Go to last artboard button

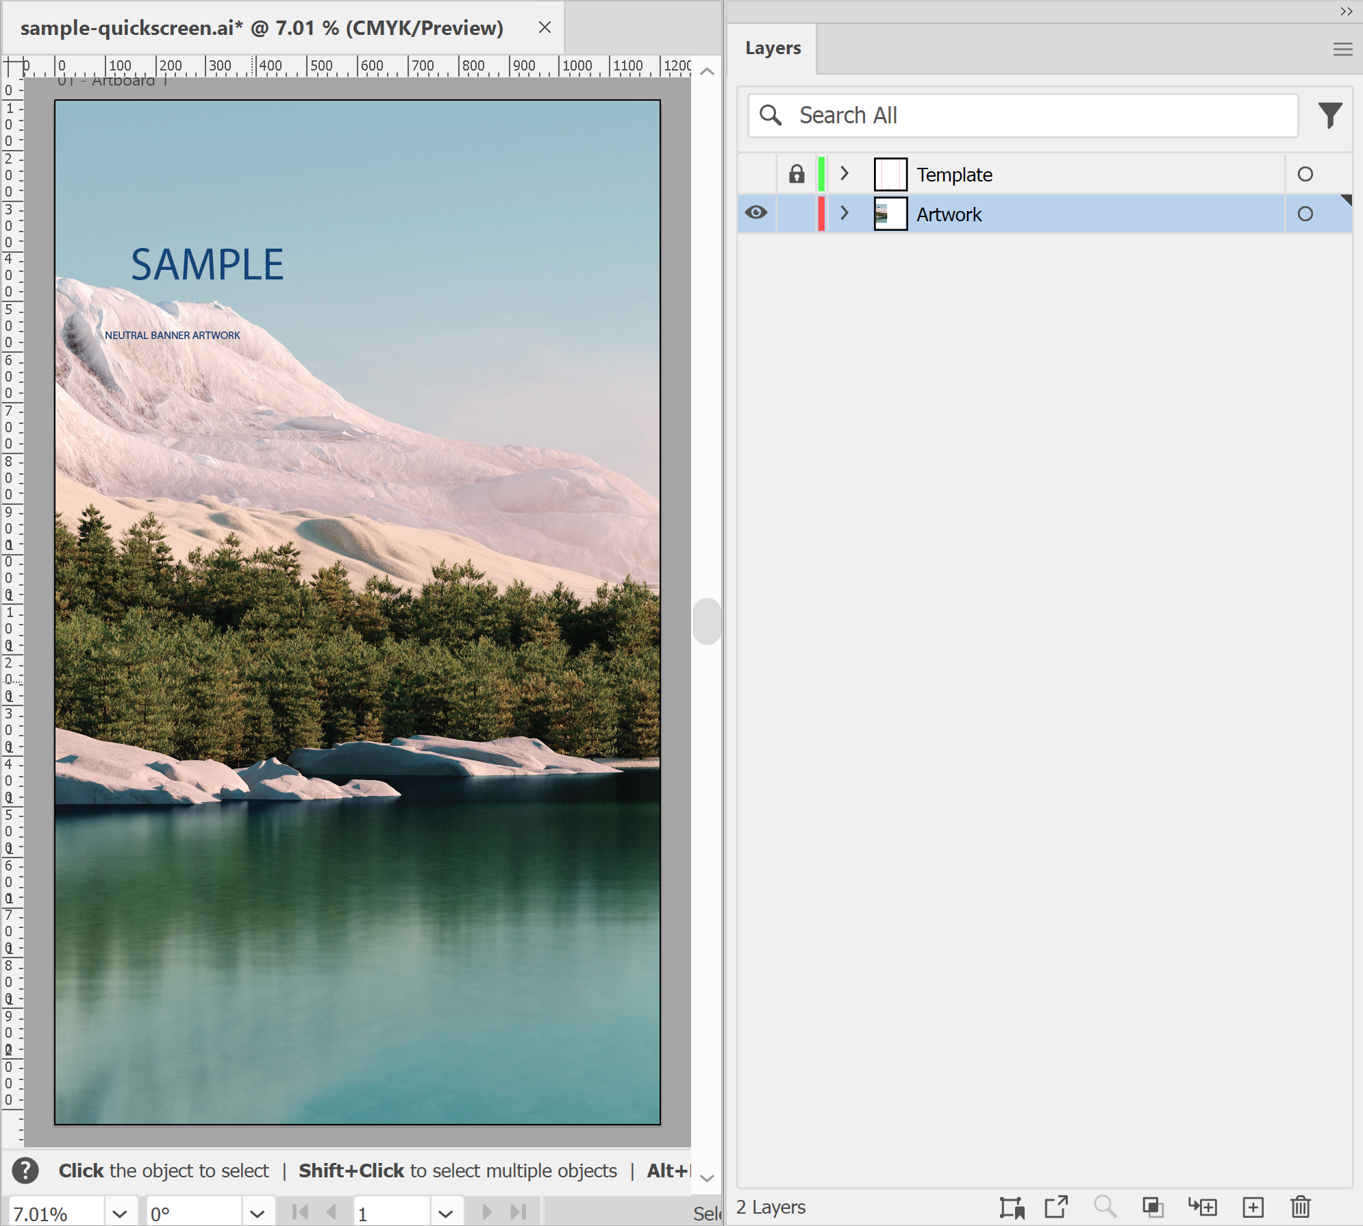point(518,1212)
